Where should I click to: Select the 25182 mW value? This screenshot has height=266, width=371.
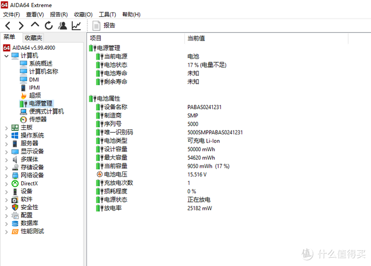click(200, 209)
